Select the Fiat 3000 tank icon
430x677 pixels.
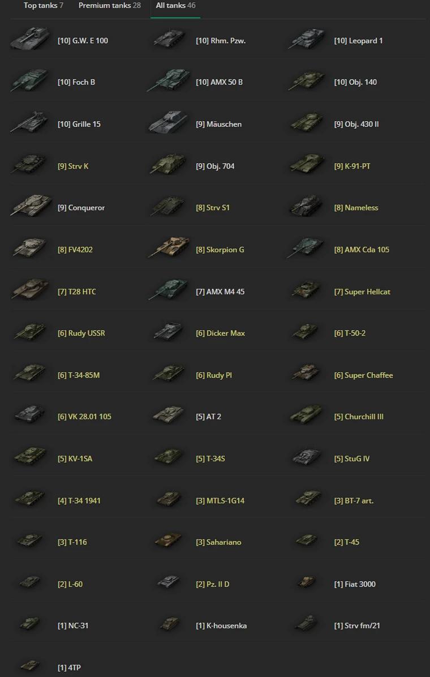tap(307, 582)
